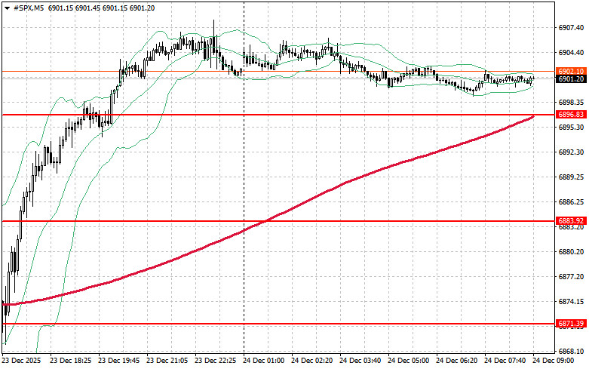This screenshot has height=369, width=589.
Task: Click the 6907.40 price axis label
Action: point(571,28)
